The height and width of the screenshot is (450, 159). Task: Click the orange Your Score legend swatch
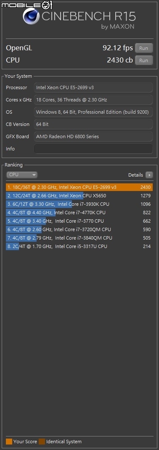(x=9, y=442)
